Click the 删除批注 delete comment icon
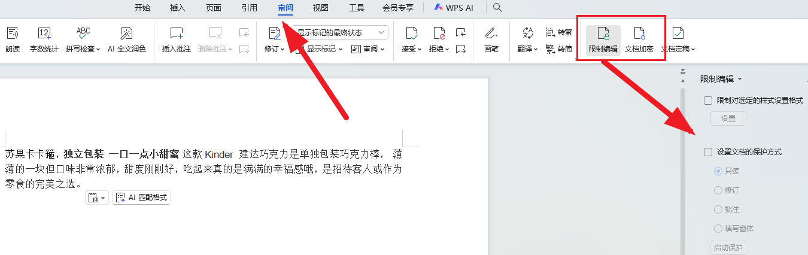The height and width of the screenshot is (255, 808). point(215,33)
